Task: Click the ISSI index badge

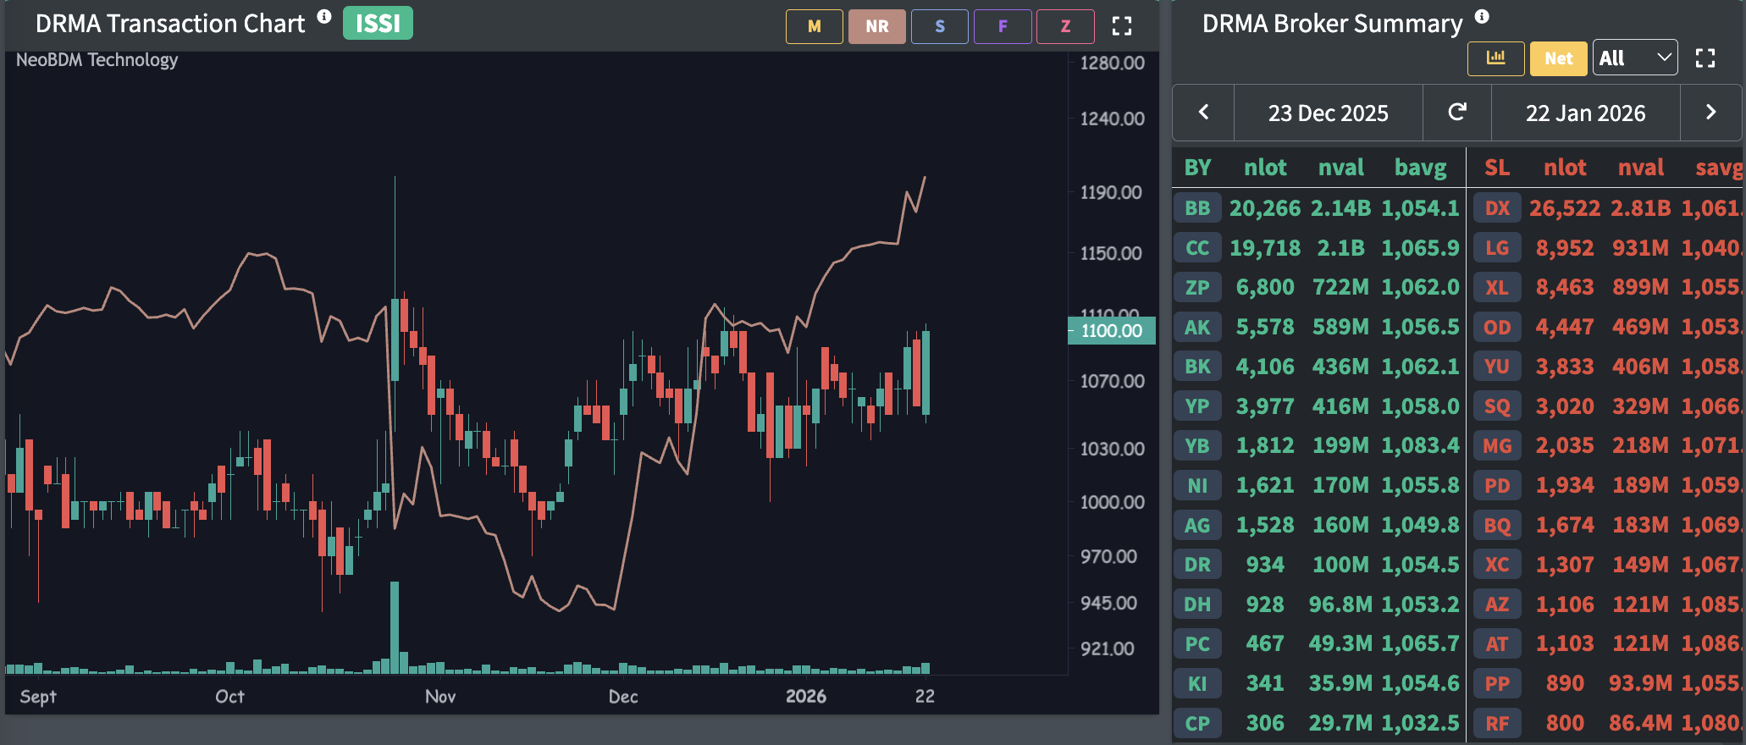Action: coord(378,24)
